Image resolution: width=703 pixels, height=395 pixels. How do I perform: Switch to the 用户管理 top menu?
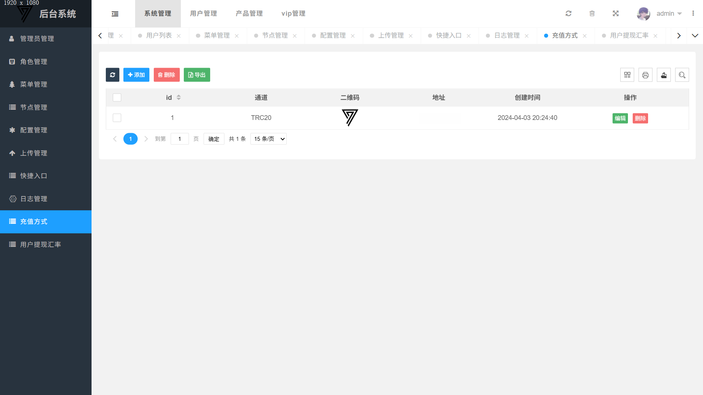[x=204, y=14]
